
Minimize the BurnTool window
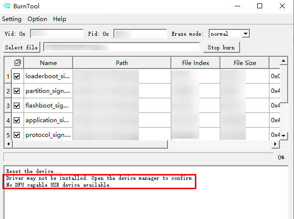tap(238, 6)
